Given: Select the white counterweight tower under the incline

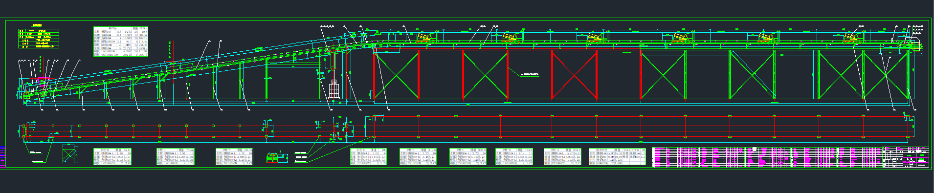Looking at the screenshot, I should [x=334, y=89].
